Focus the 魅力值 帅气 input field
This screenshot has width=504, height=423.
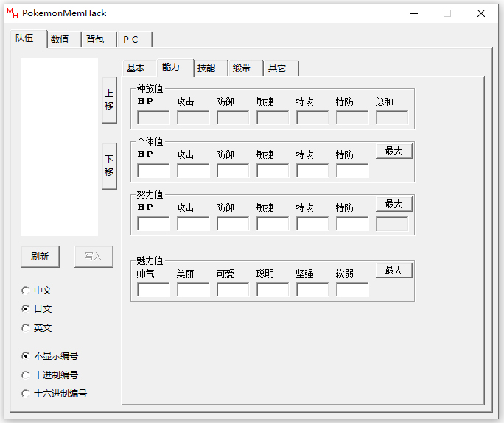click(153, 290)
